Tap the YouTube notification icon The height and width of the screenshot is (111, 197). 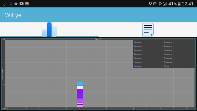22,4
